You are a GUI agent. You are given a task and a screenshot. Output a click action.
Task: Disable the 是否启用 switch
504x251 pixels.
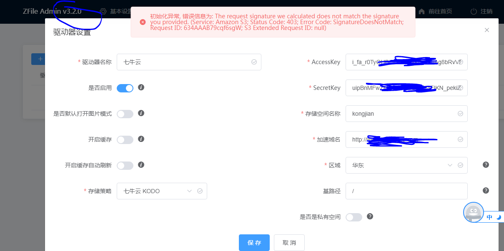point(125,88)
